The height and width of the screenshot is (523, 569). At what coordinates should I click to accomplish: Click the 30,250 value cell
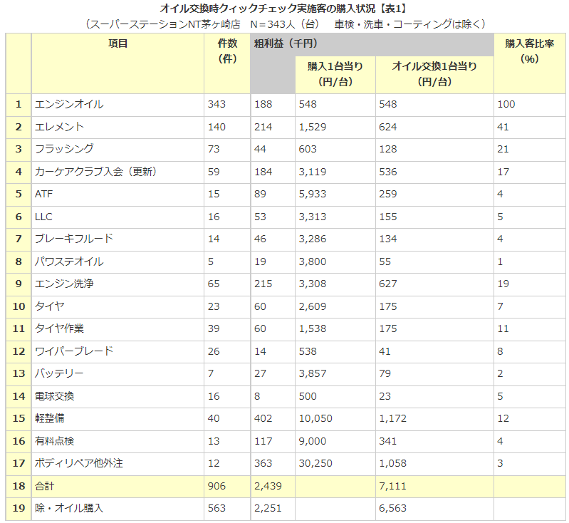click(x=315, y=463)
